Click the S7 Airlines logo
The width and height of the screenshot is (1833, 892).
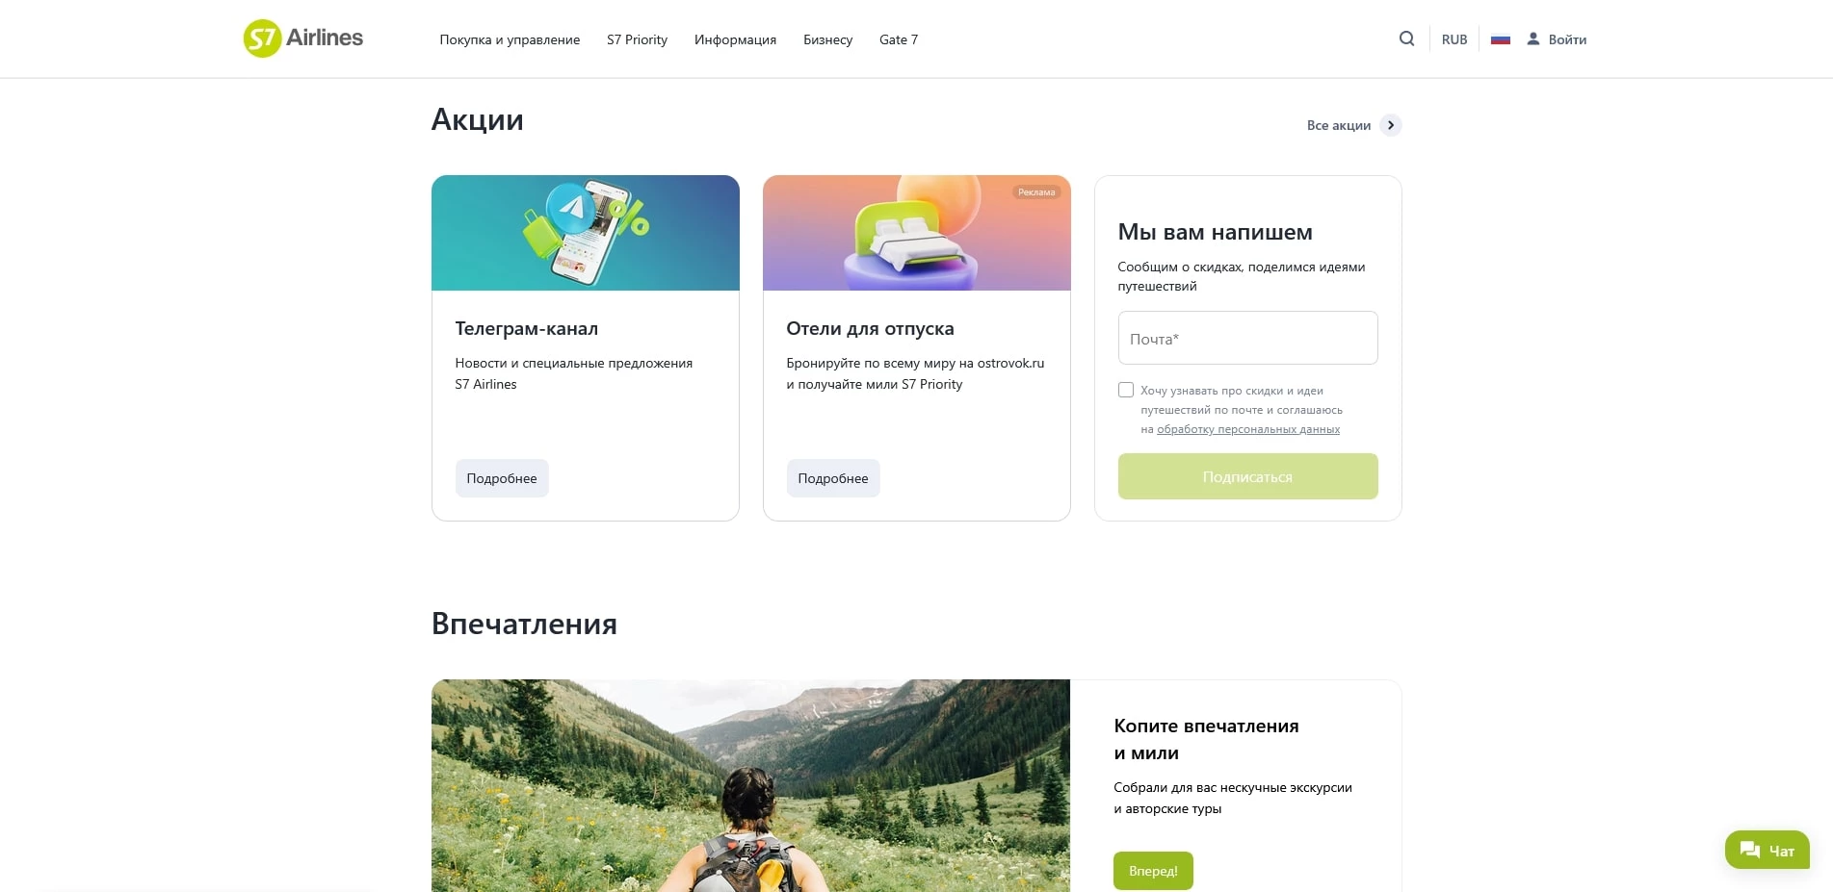pos(303,38)
